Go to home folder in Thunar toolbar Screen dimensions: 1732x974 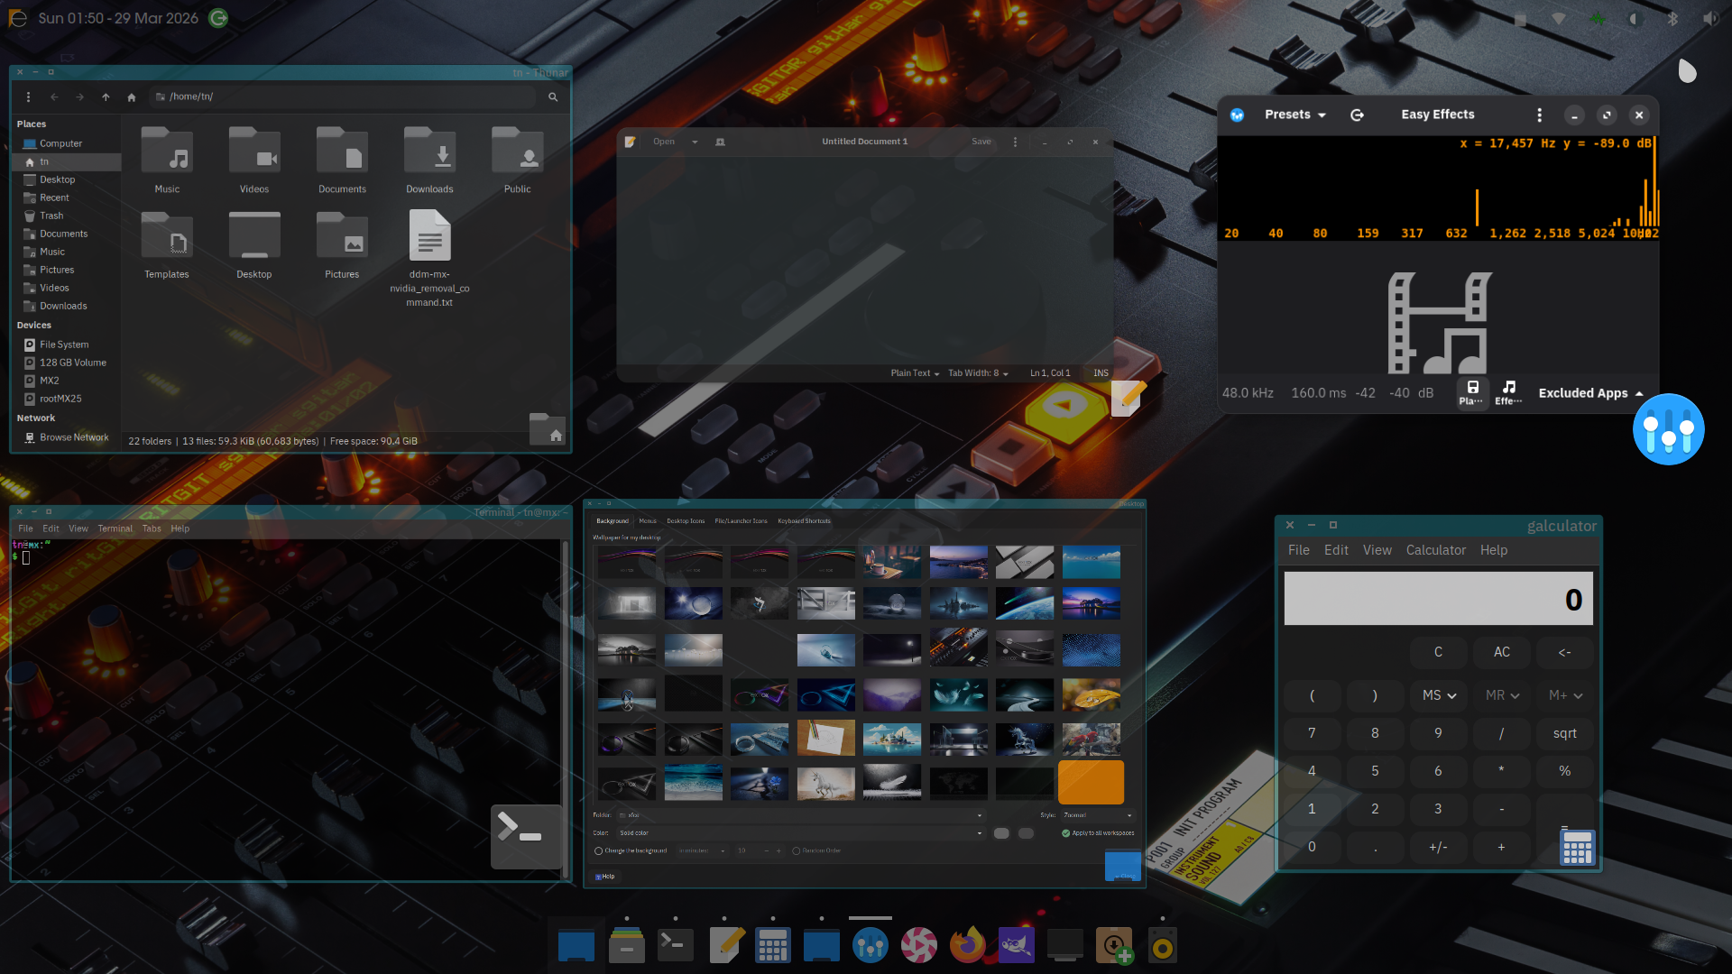(x=132, y=96)
